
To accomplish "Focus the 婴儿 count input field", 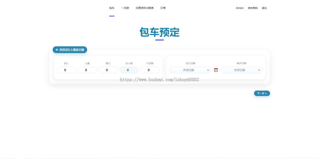I will coord(108,70).
